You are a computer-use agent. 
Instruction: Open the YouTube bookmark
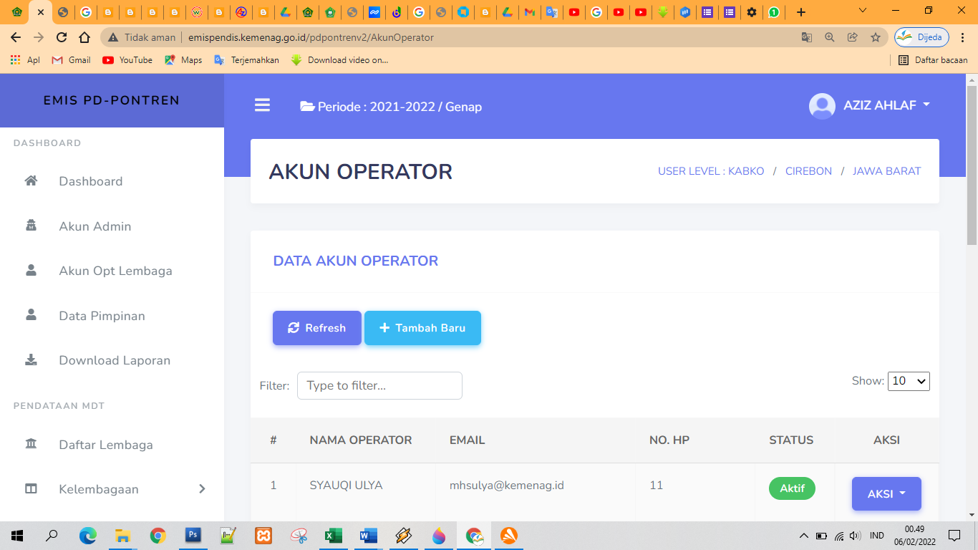[x=127, y=60]
